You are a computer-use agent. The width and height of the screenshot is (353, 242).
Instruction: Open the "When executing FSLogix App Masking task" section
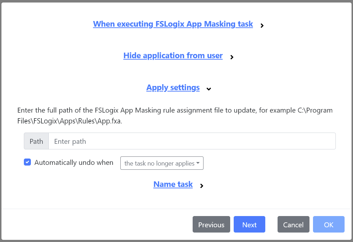(173, 24)
